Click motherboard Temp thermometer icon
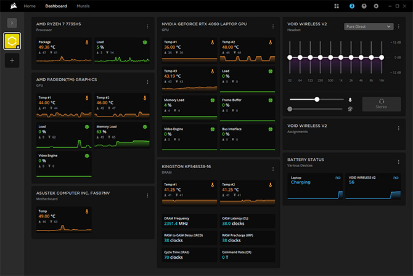 pyautogui.click(x=87, y=211)
